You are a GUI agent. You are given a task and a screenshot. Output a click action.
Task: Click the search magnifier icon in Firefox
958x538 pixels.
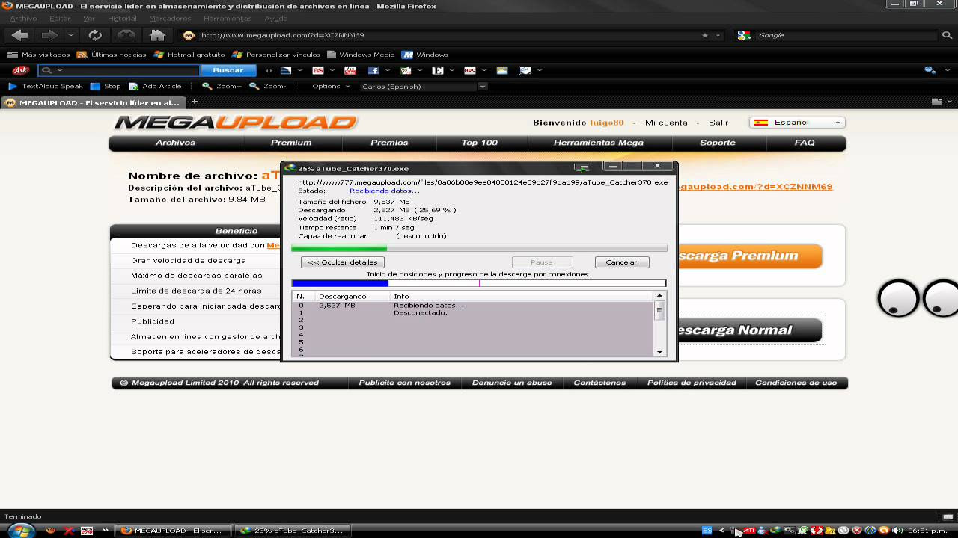[x=947, y=35]
